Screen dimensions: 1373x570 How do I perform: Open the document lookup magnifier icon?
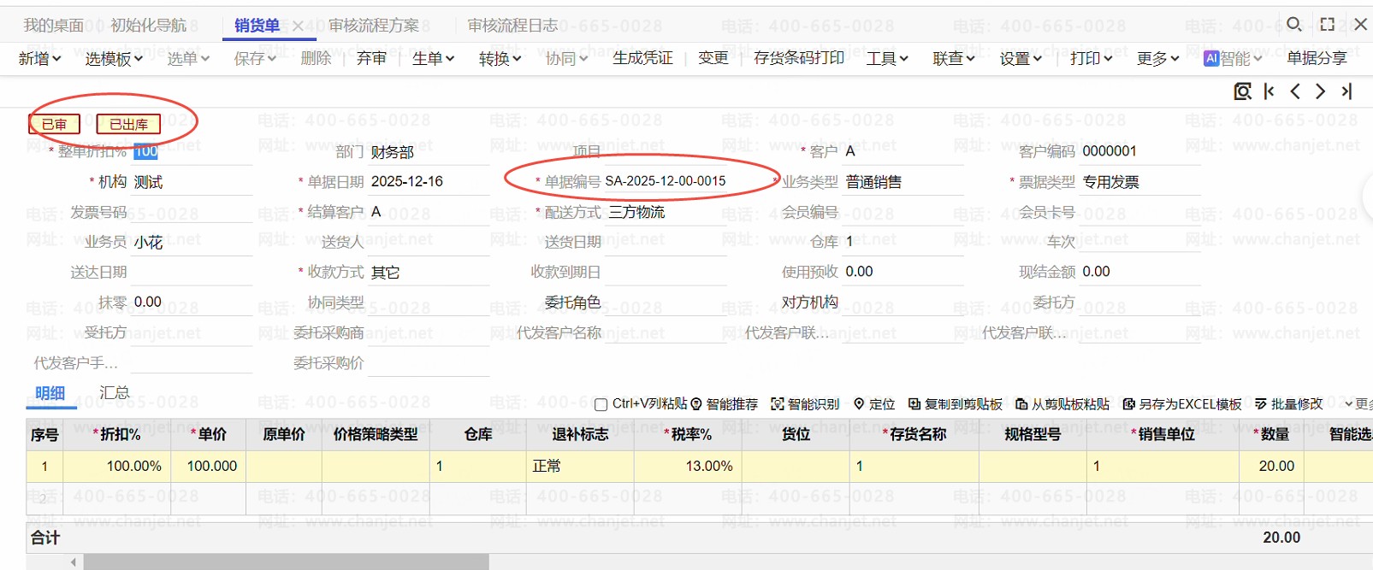click(x=1243, y=91)
